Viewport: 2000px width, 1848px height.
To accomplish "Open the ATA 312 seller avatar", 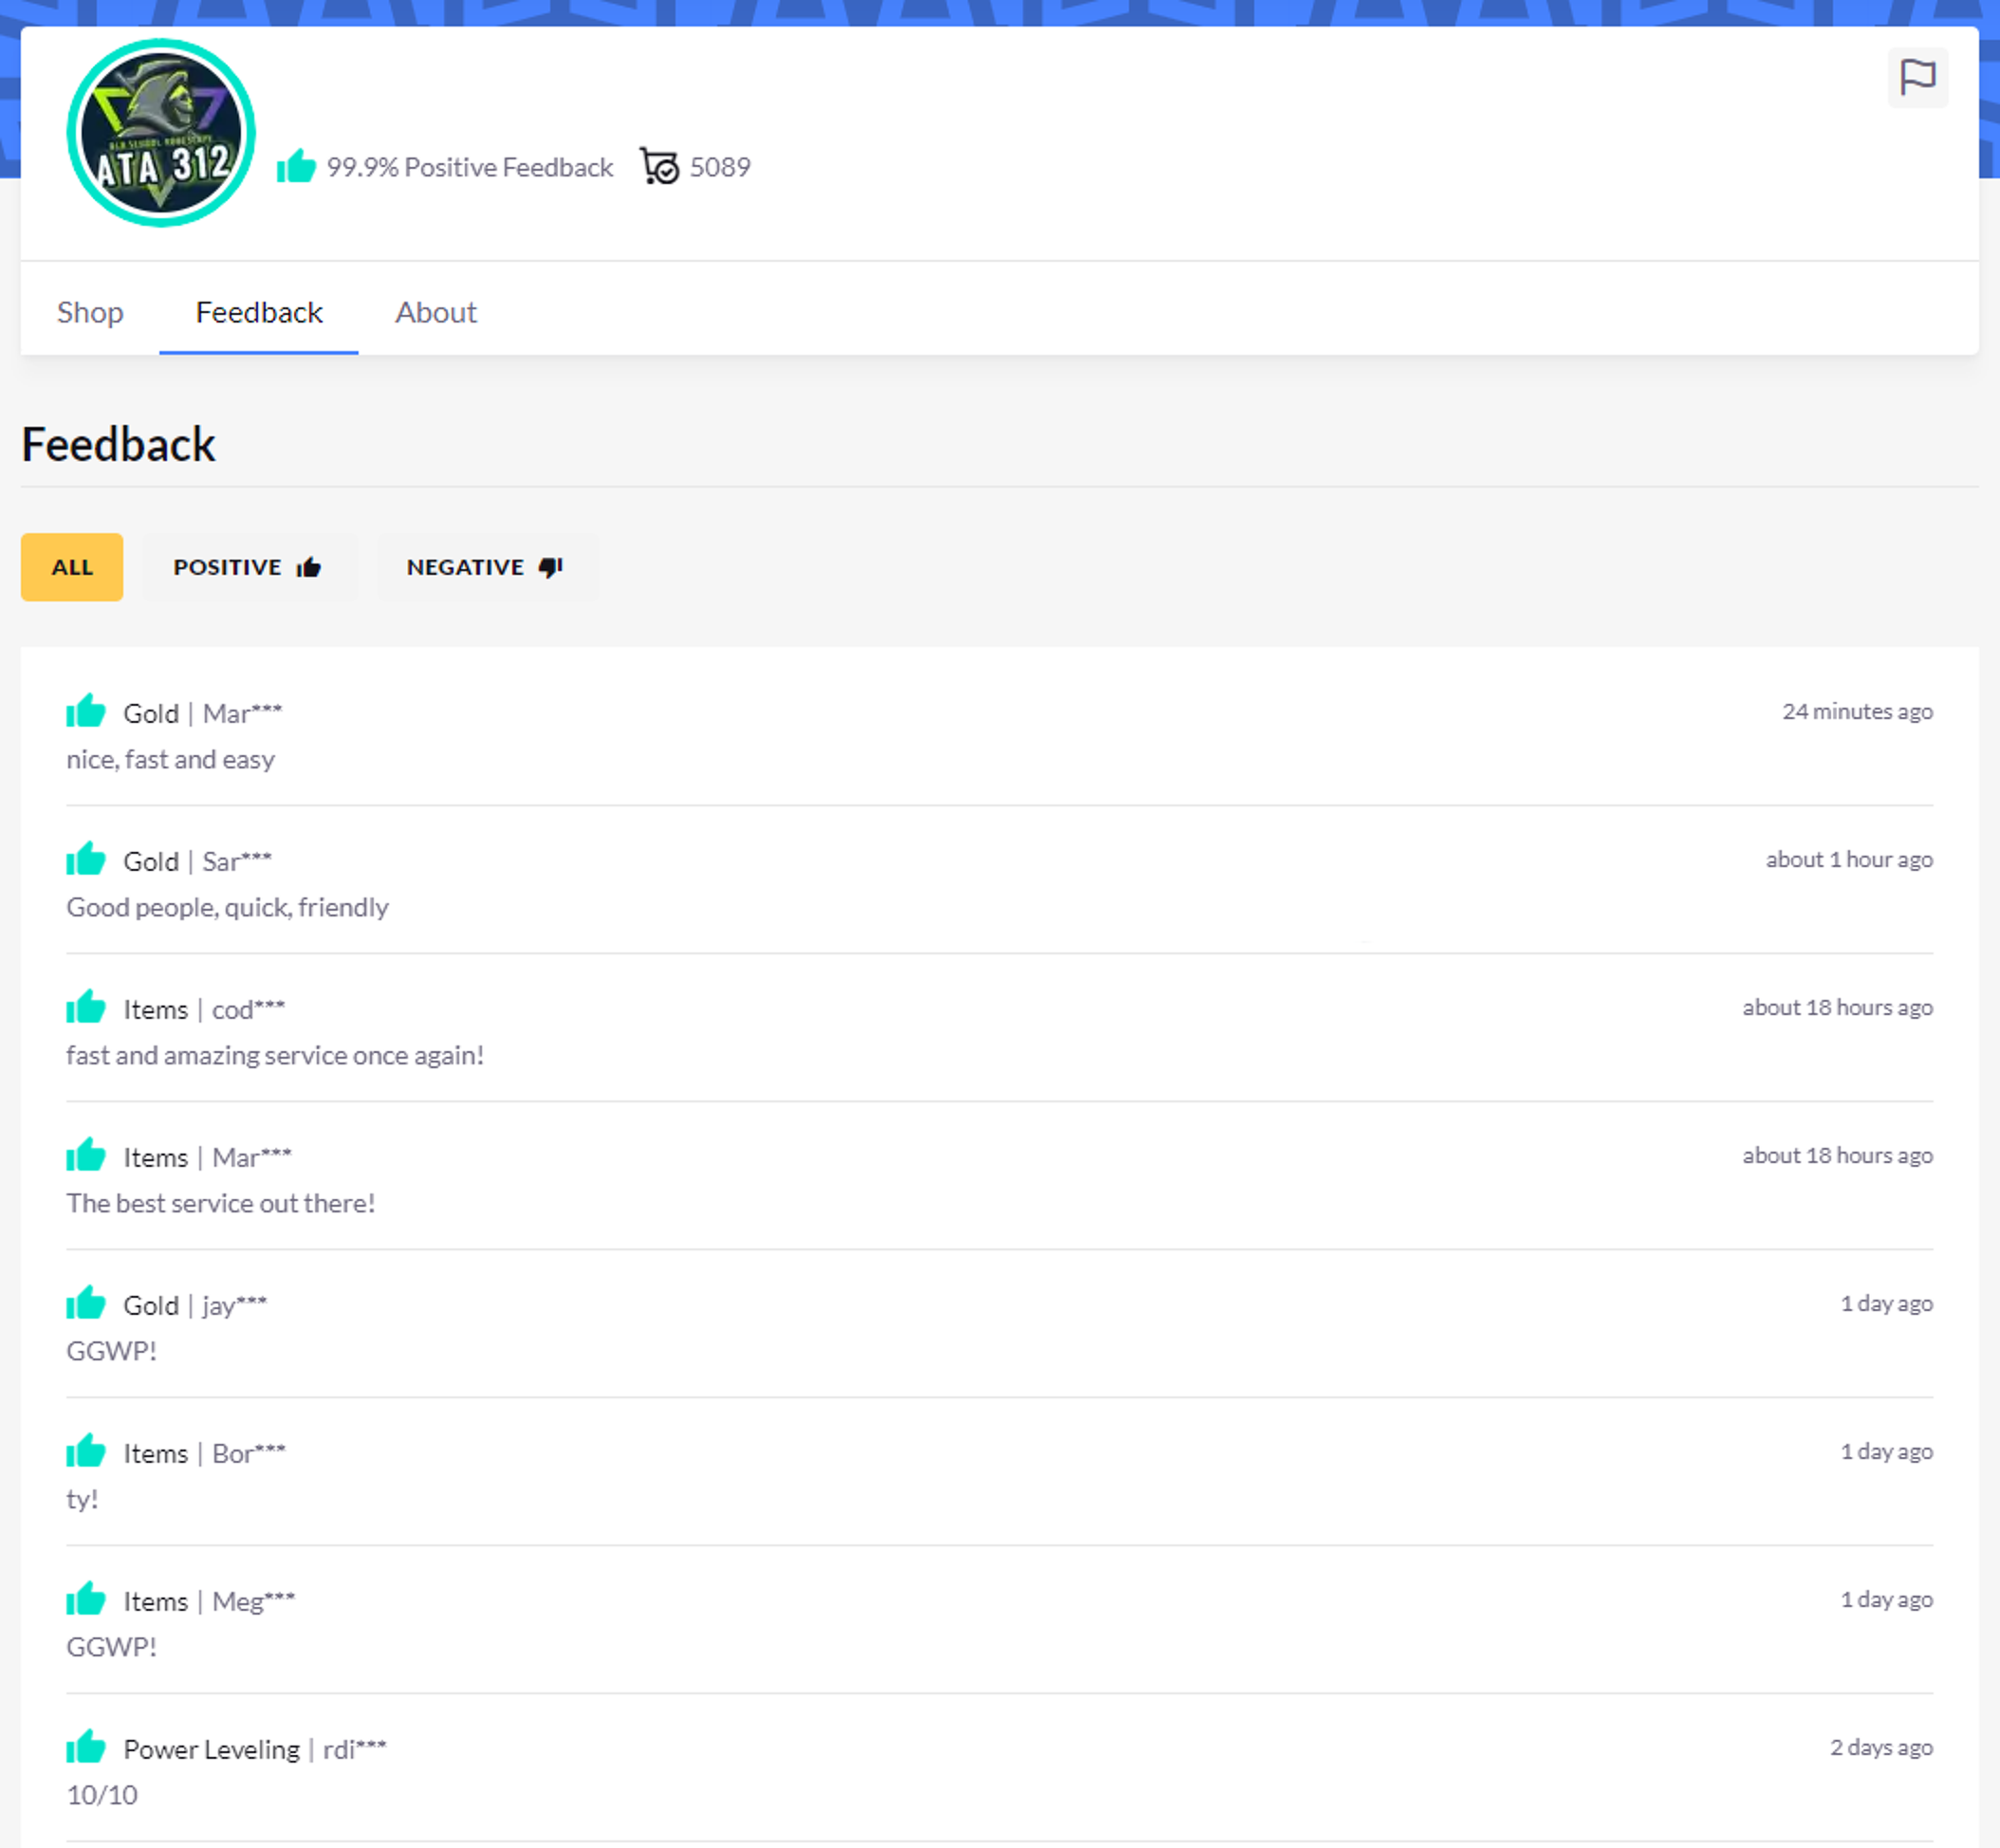I will (161, 132).
